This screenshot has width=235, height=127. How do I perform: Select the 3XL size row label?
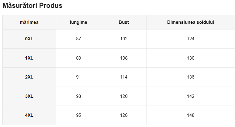pyautogui.click(x=29, y=96)
